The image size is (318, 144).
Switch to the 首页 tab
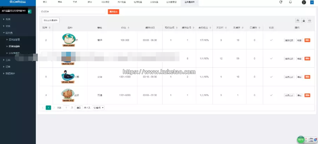45,2
